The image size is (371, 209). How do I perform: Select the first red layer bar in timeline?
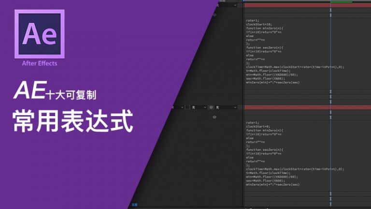308,5
